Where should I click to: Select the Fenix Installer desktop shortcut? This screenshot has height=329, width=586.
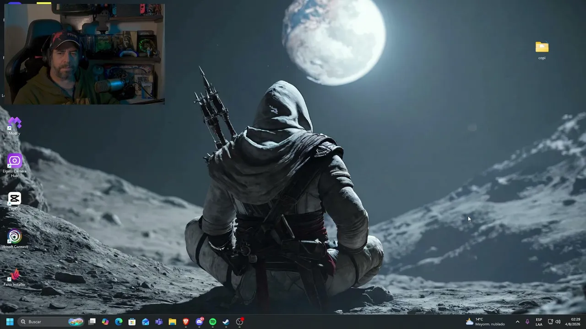tap(14, 277)
